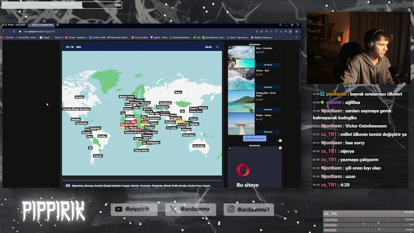Open WeTransfer bookmark
Image resolution: width=414 pixels, height=233 pixels.
coord(118,38)
